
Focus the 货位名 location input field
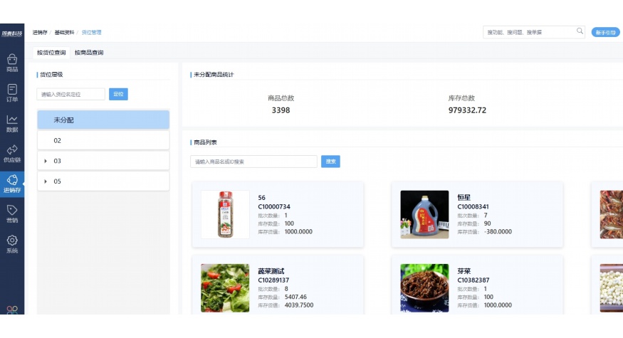click(70, 94)
